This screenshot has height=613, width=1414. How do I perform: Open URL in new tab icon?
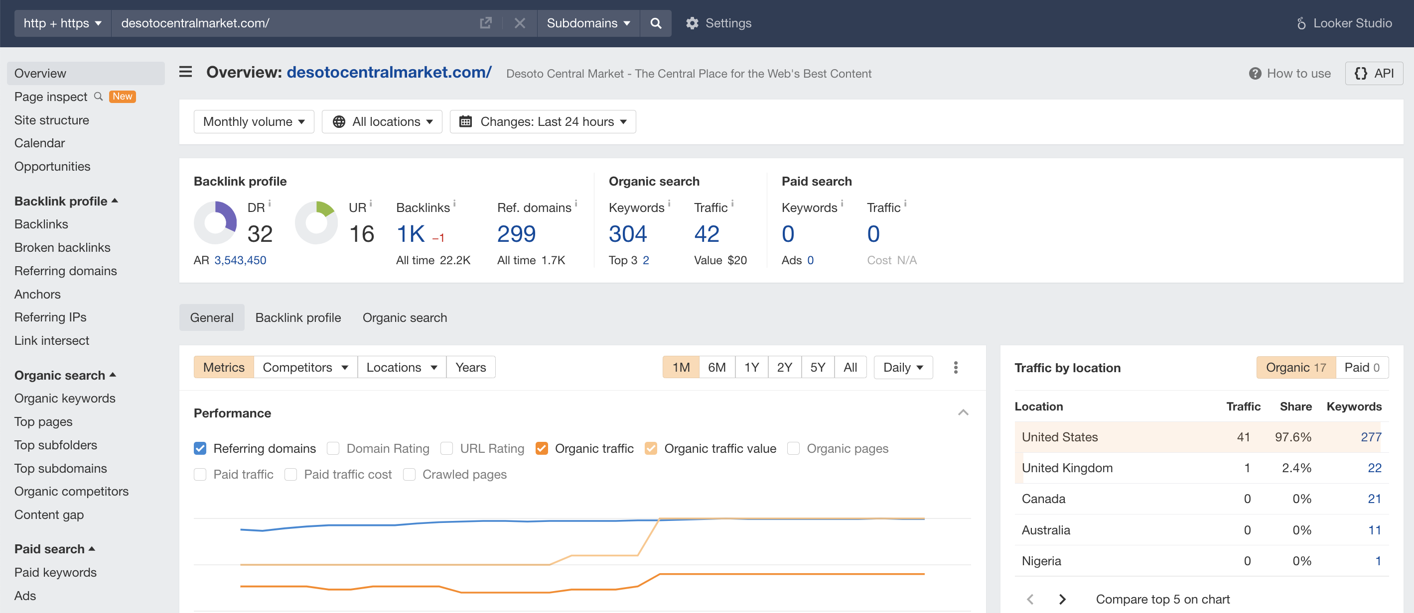(485, 23)
